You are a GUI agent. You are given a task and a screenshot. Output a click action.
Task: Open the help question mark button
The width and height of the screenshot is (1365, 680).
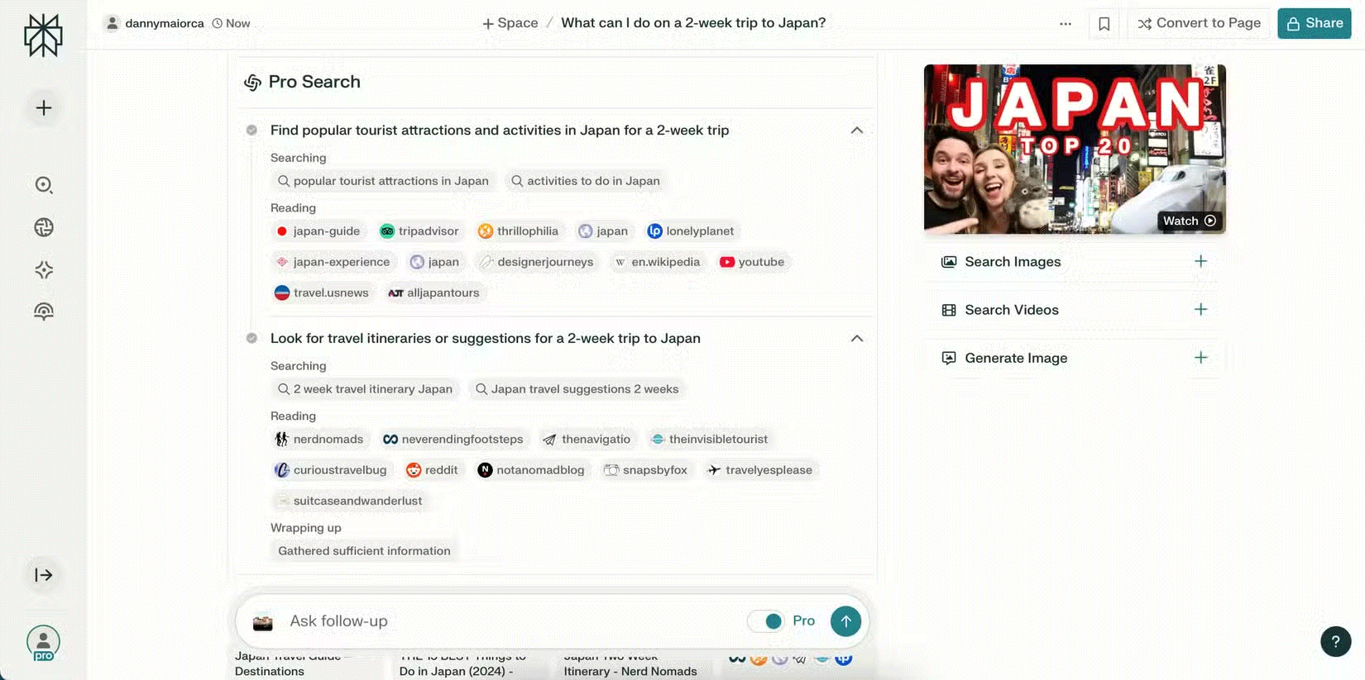[1335, 641]
